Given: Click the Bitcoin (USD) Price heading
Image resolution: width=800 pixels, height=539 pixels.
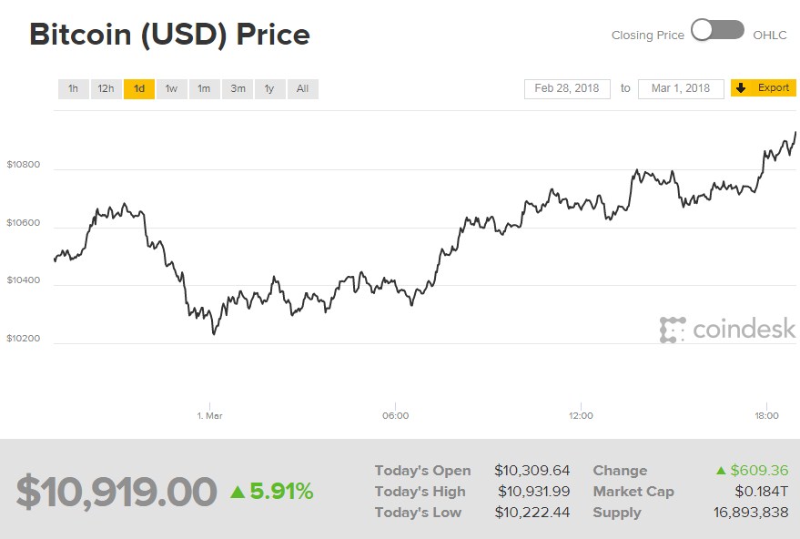Looking at the screenshot, I should click(x=169, y=34).
